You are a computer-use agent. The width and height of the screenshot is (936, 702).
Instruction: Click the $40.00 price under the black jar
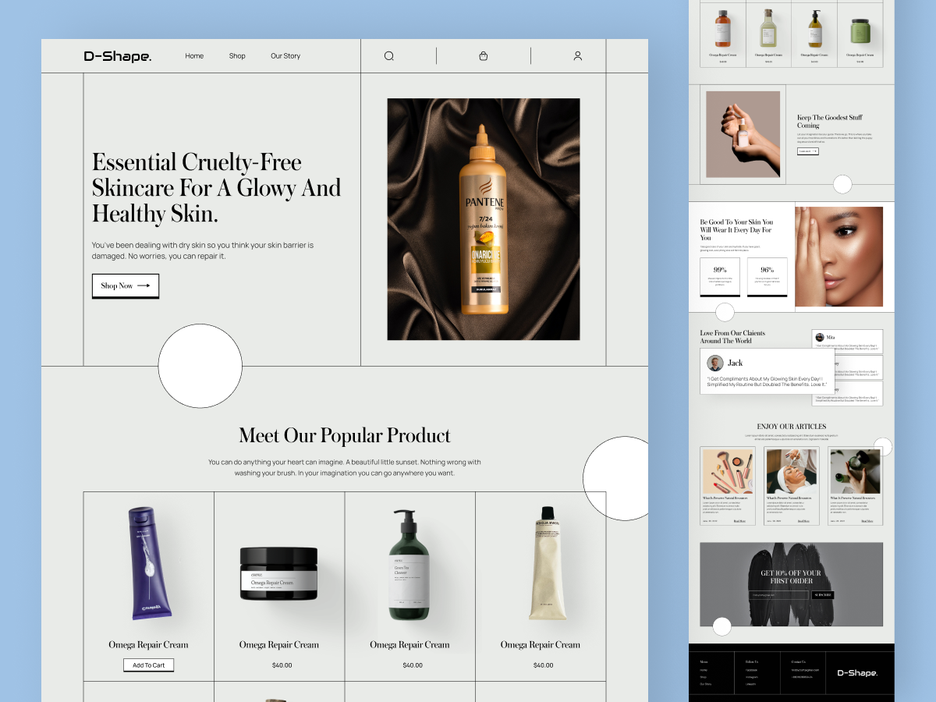[282, 665]
